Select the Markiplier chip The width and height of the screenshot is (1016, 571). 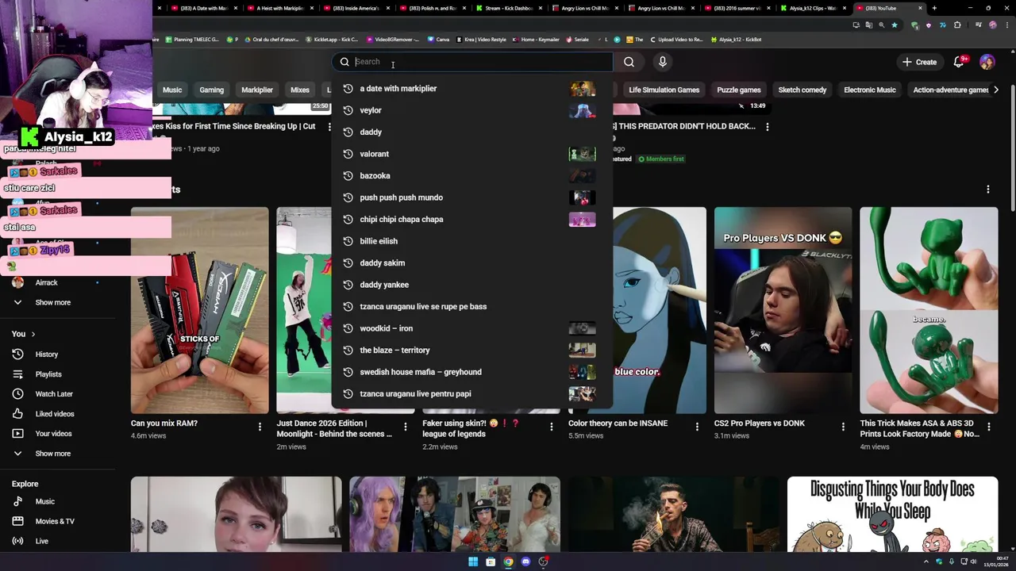pyautogui.click(x=257, y=90)
